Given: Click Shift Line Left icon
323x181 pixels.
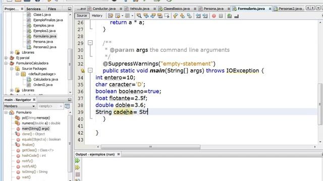Looking at the screenshot, I should (198, 16).
